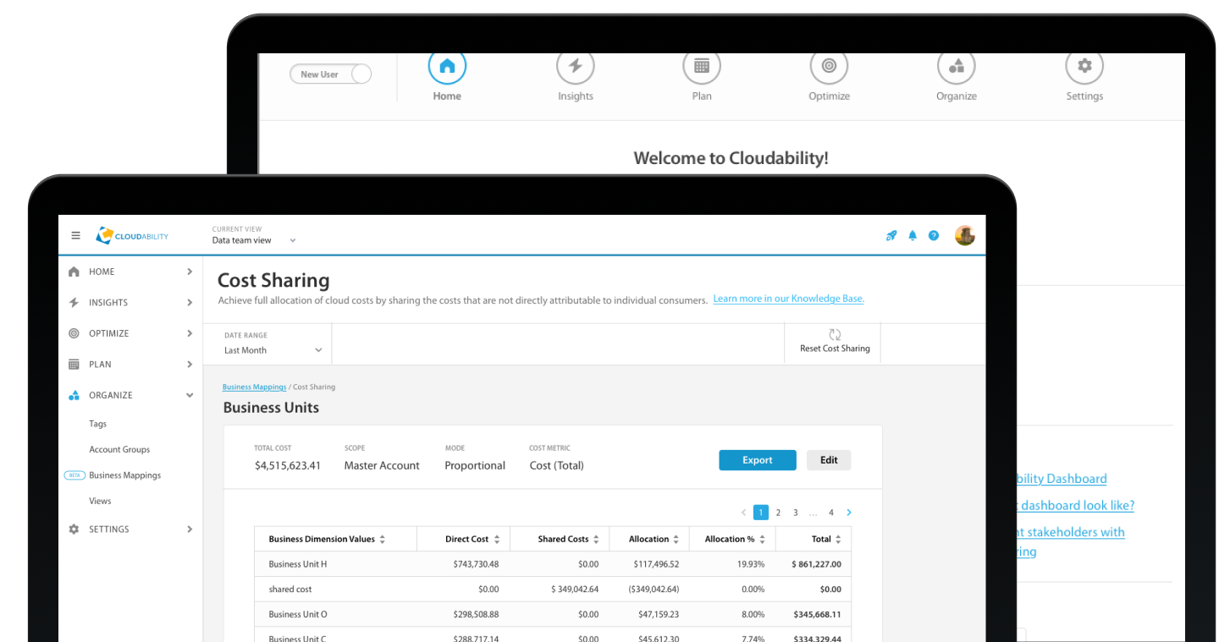
Task: Open the help question mark icon
Action: (x=934, y=236)
